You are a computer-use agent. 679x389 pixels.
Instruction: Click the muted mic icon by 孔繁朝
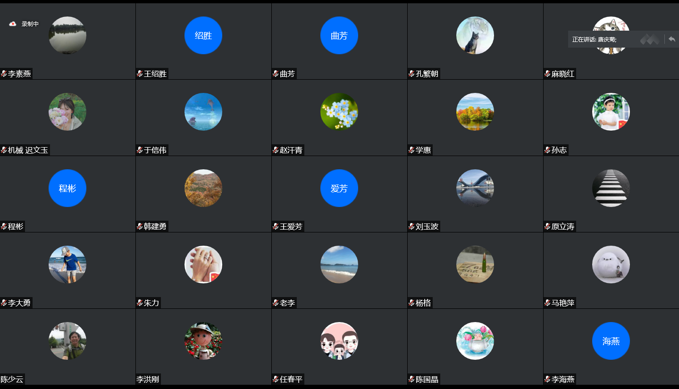click(411, 74)
